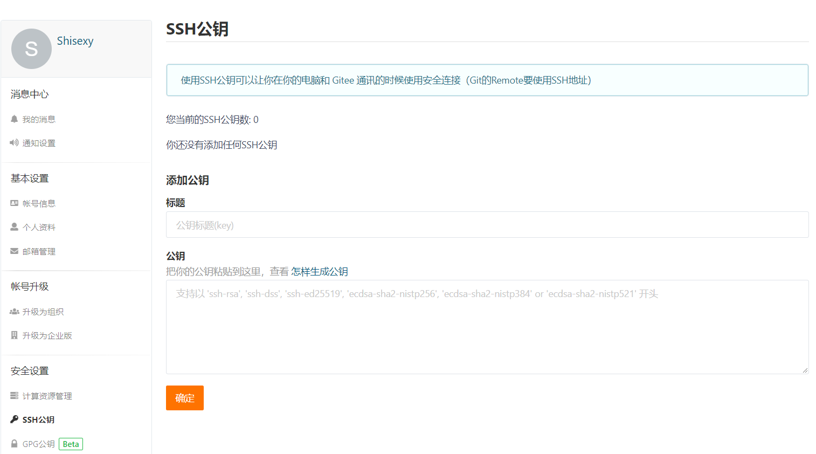Click the group icon beside 升级为组织
Viewport: 816px width, 454px height.
point(15,312)
